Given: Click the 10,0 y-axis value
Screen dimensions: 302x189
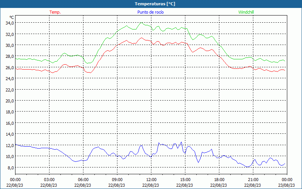Looking at the screenshot, I should coord(10,156).
